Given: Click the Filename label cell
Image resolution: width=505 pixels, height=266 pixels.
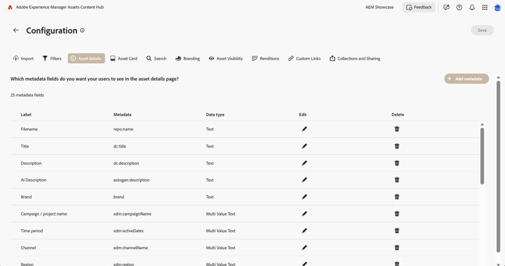Looking at the screenshot, I should [x=30, y=129].
